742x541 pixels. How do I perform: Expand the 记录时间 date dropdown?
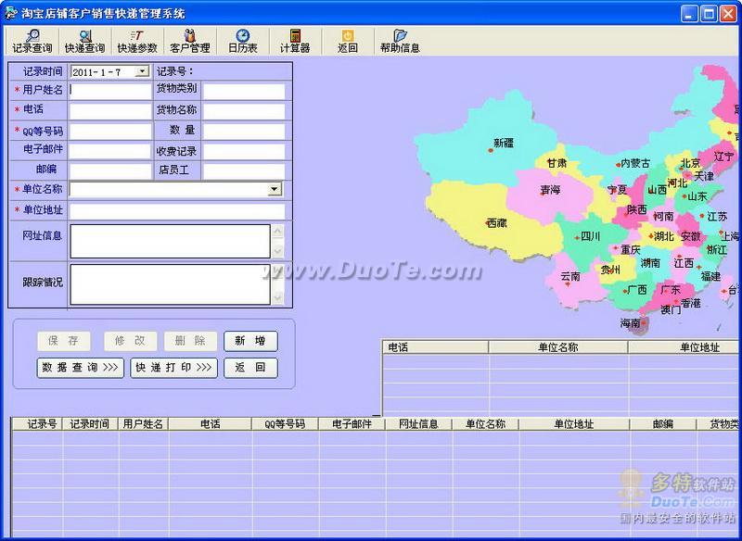coord(142,71)
